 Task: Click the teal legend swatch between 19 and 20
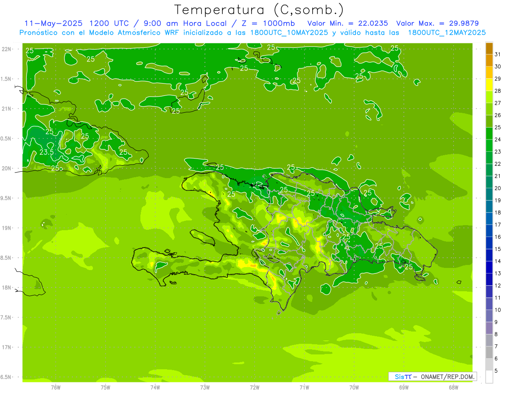tap(489, 194)
